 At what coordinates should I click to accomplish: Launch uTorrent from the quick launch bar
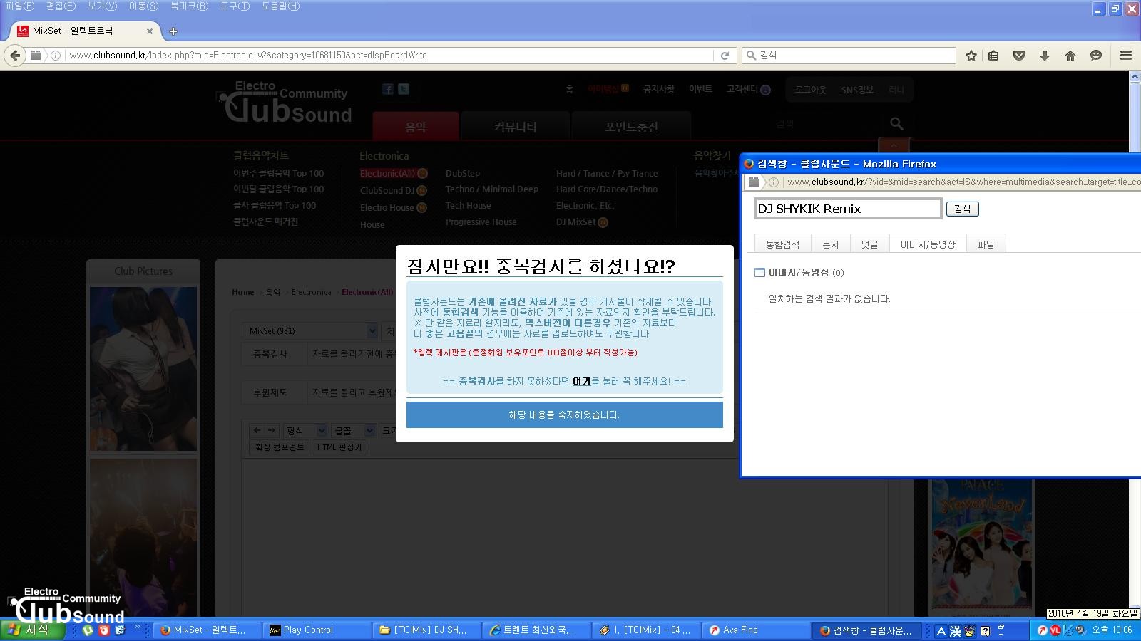88,630
